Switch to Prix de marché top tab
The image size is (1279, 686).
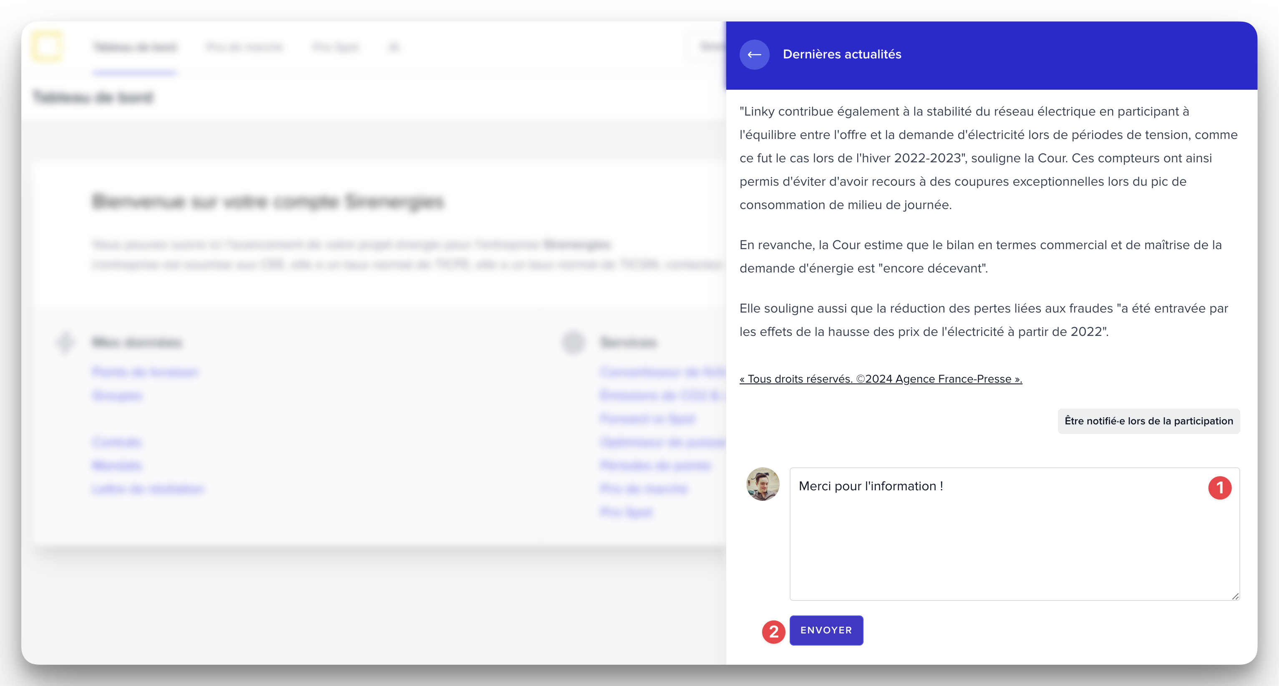coord(244,48)
